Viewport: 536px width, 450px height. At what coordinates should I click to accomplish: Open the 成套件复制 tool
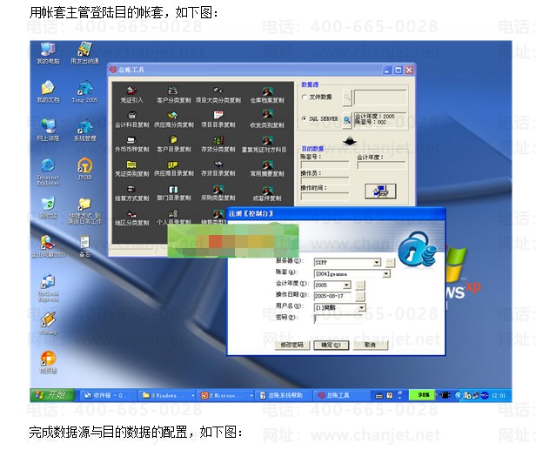[267, 193]
